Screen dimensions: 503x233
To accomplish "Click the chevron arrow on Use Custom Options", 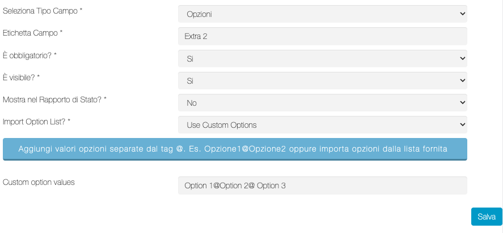I will pyautogui.click(x=462, y=124).
